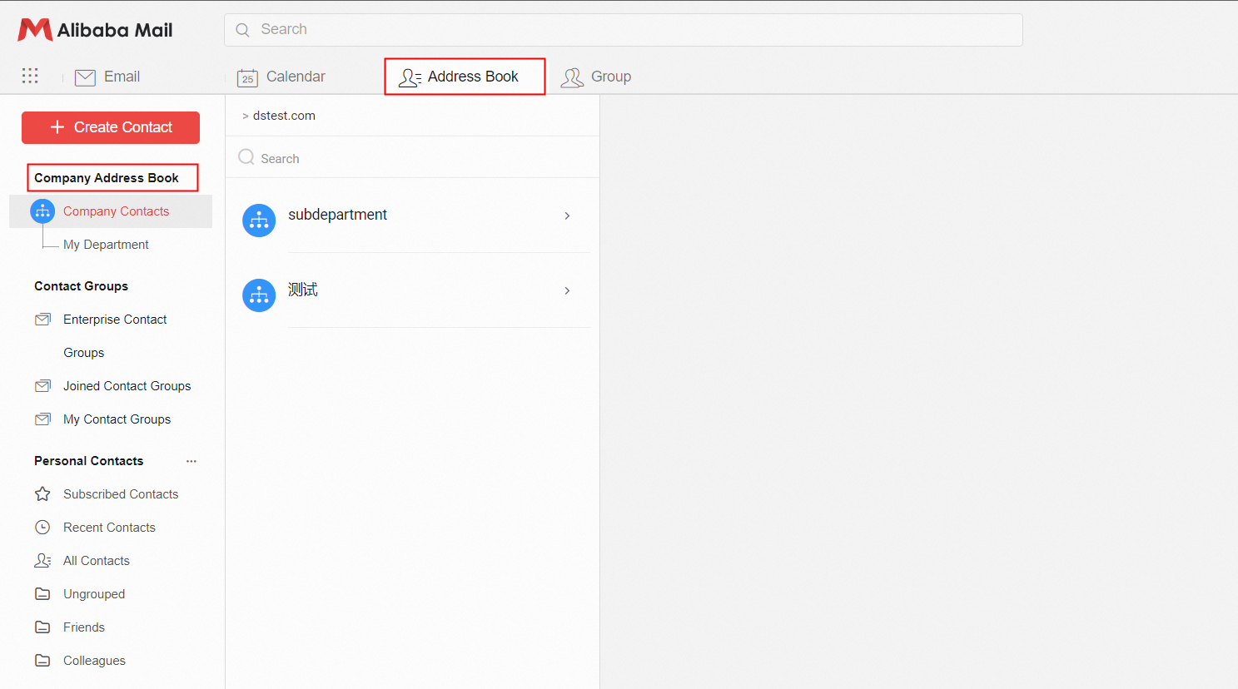Open Personal Contacts more options ellipsis
This screenshot has width=1238, height=689.
click(191, 461)
